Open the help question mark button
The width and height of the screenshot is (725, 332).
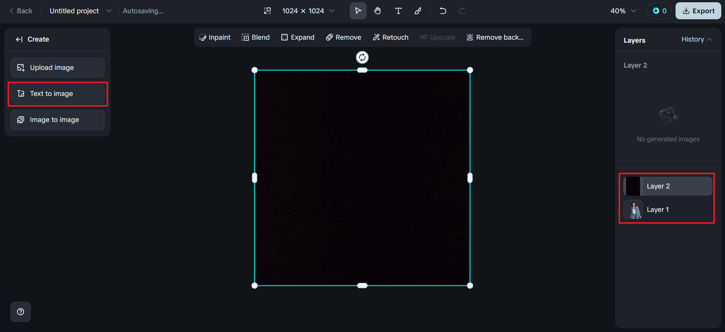[x=20, y=312]
